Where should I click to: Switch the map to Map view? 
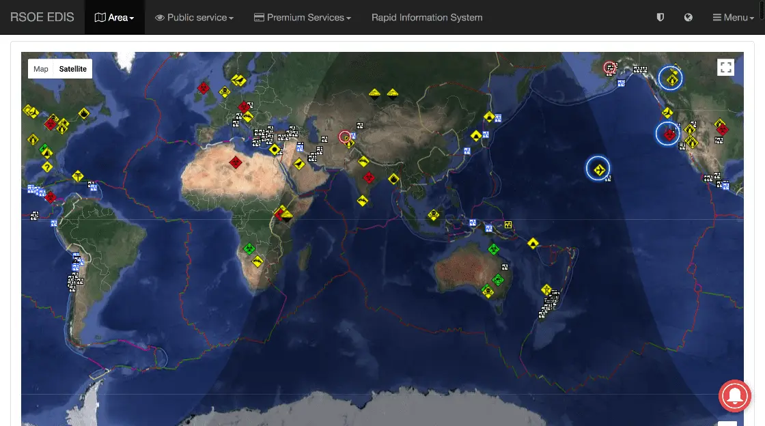click(41, 69)
